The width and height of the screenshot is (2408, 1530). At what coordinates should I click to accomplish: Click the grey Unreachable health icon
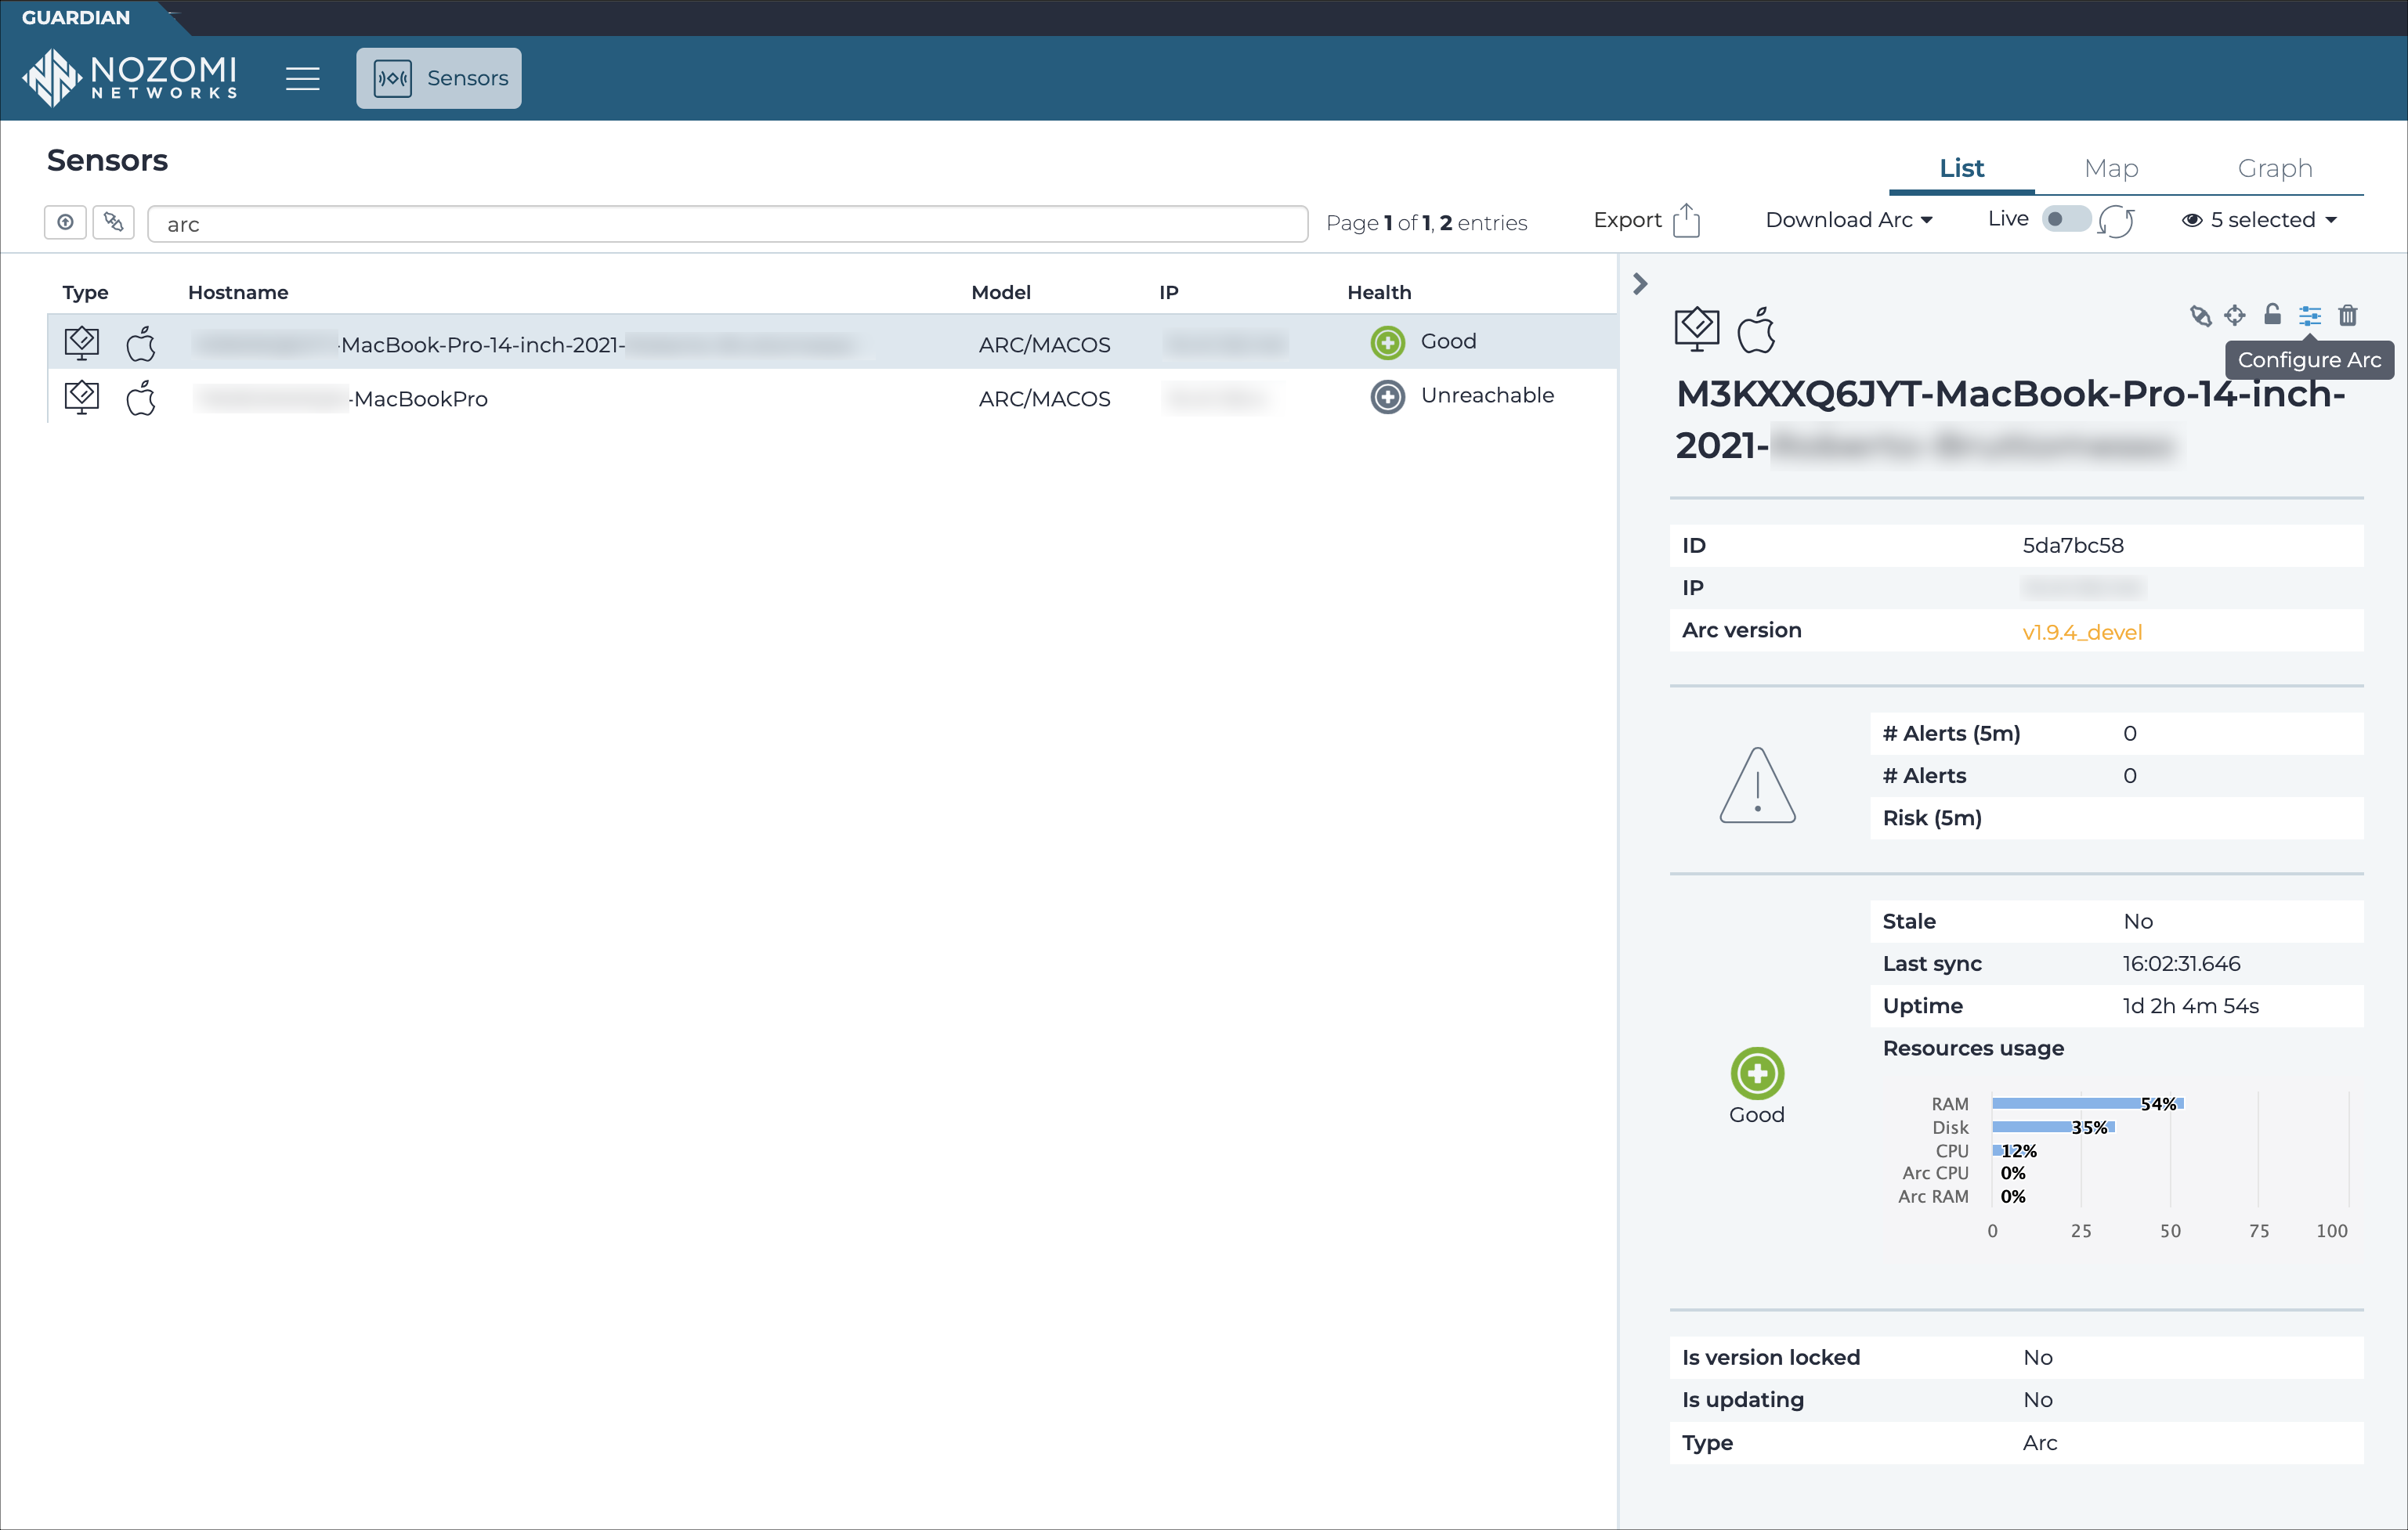(x=1387, y=397)
